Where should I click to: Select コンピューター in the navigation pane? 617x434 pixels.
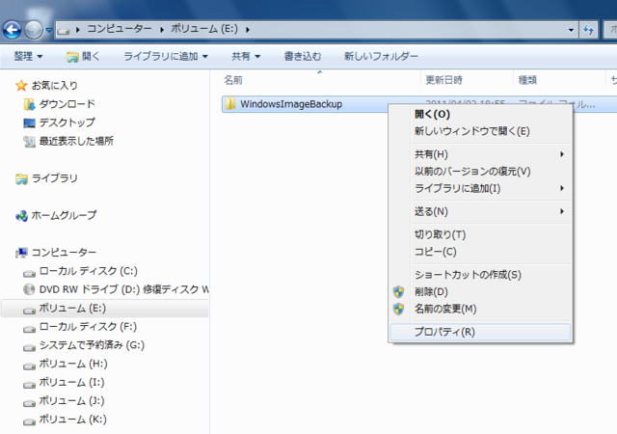pos(64,252)
